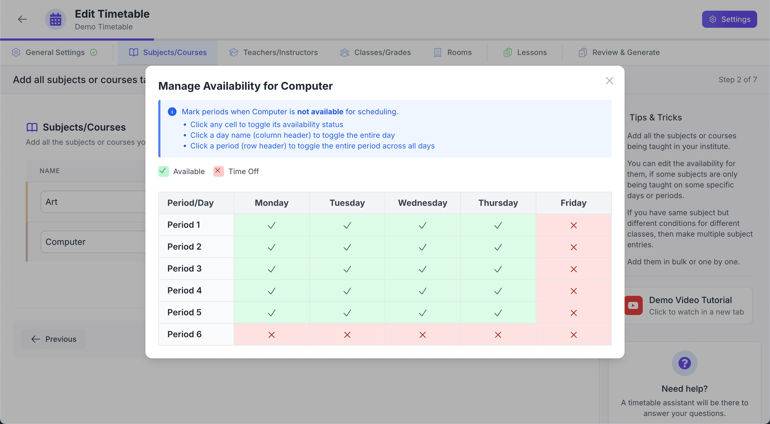Go to the Classes/Grades tab

(x=375, y=52)
